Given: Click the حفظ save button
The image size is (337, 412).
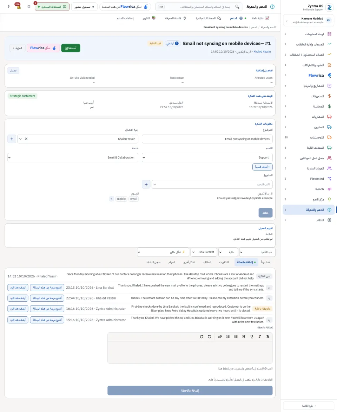Looking at the screenshot, I should point(266,213).
